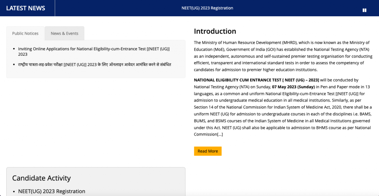Click the bold NATIONAL ELIGIBILITY CUM ENTRANCE TEST title
The image size is (379, 196).
pos(256,80)
